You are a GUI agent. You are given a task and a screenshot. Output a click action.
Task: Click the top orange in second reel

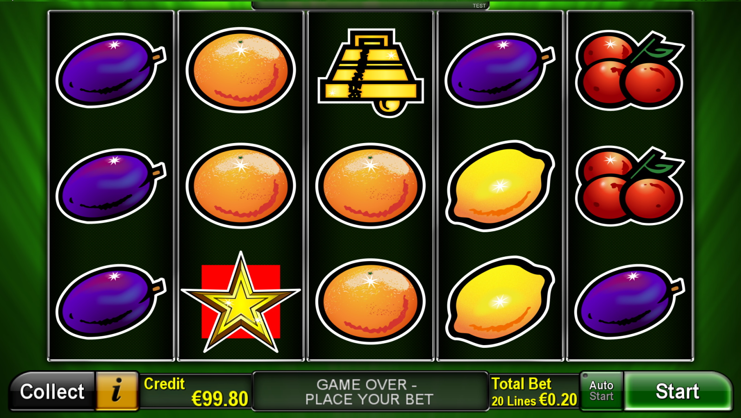241,70
